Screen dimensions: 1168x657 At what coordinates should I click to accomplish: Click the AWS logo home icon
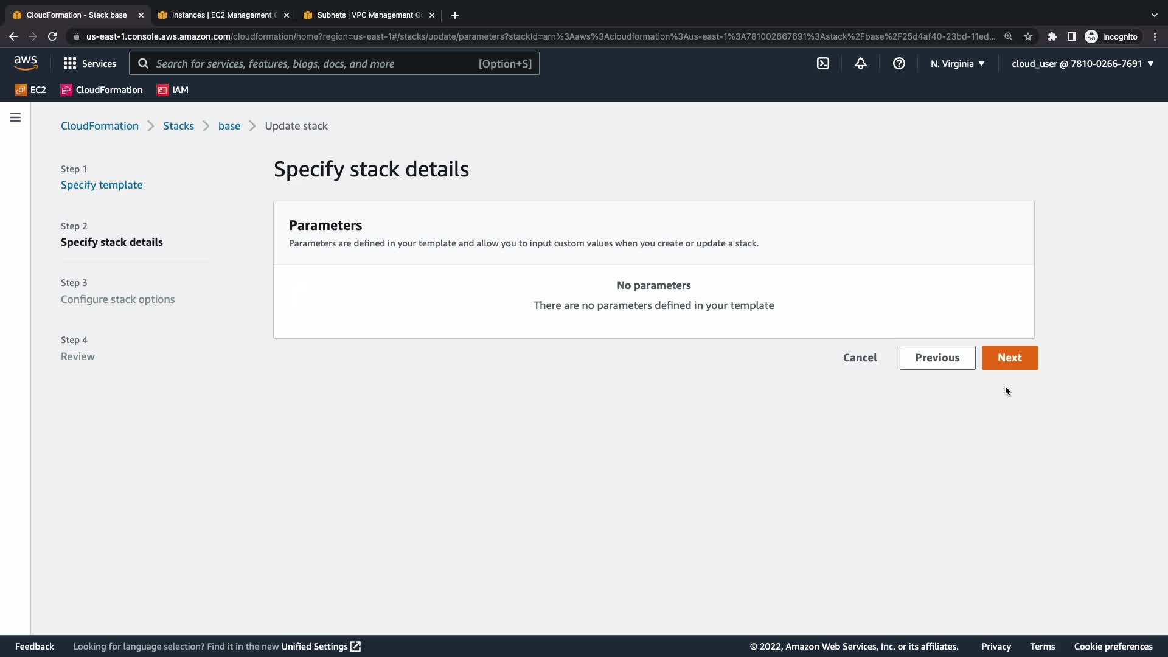26,63
